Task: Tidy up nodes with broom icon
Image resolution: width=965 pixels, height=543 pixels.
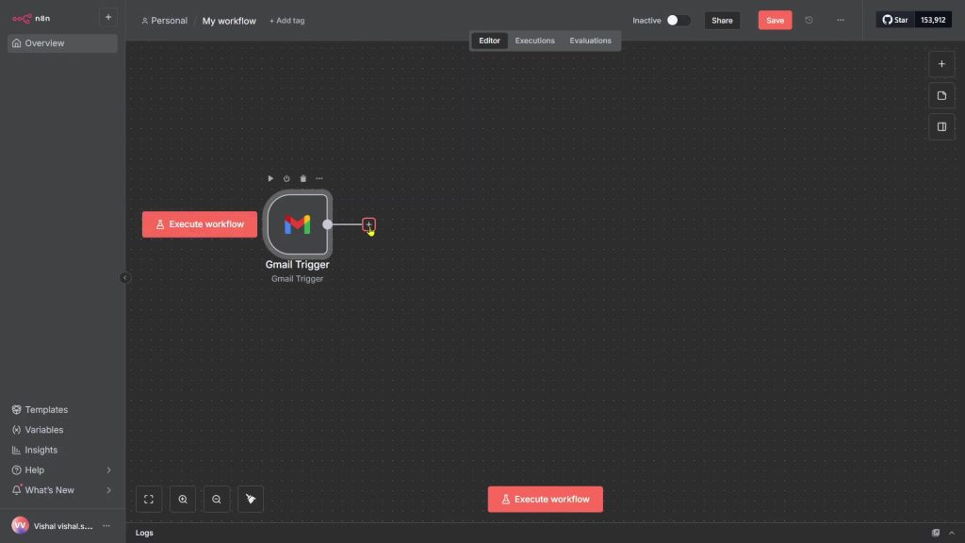Action: click(x=251, y=500)
